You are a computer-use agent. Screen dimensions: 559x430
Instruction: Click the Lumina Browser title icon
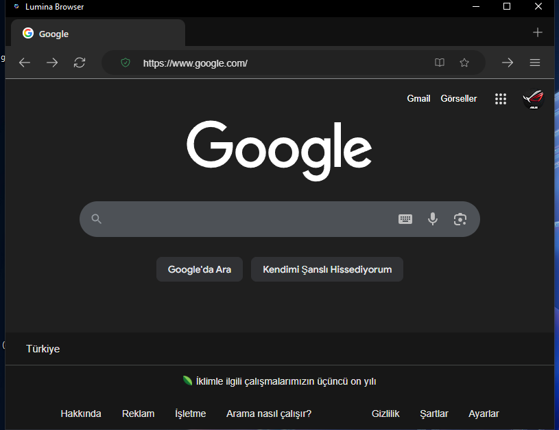[x=16, y=6]
